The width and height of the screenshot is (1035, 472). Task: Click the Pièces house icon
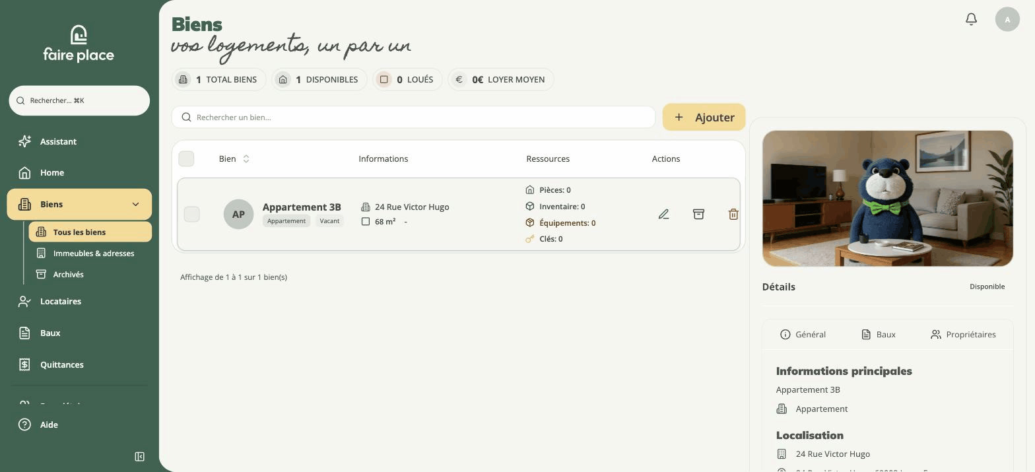pyautogui.click(x=529, y=189)
